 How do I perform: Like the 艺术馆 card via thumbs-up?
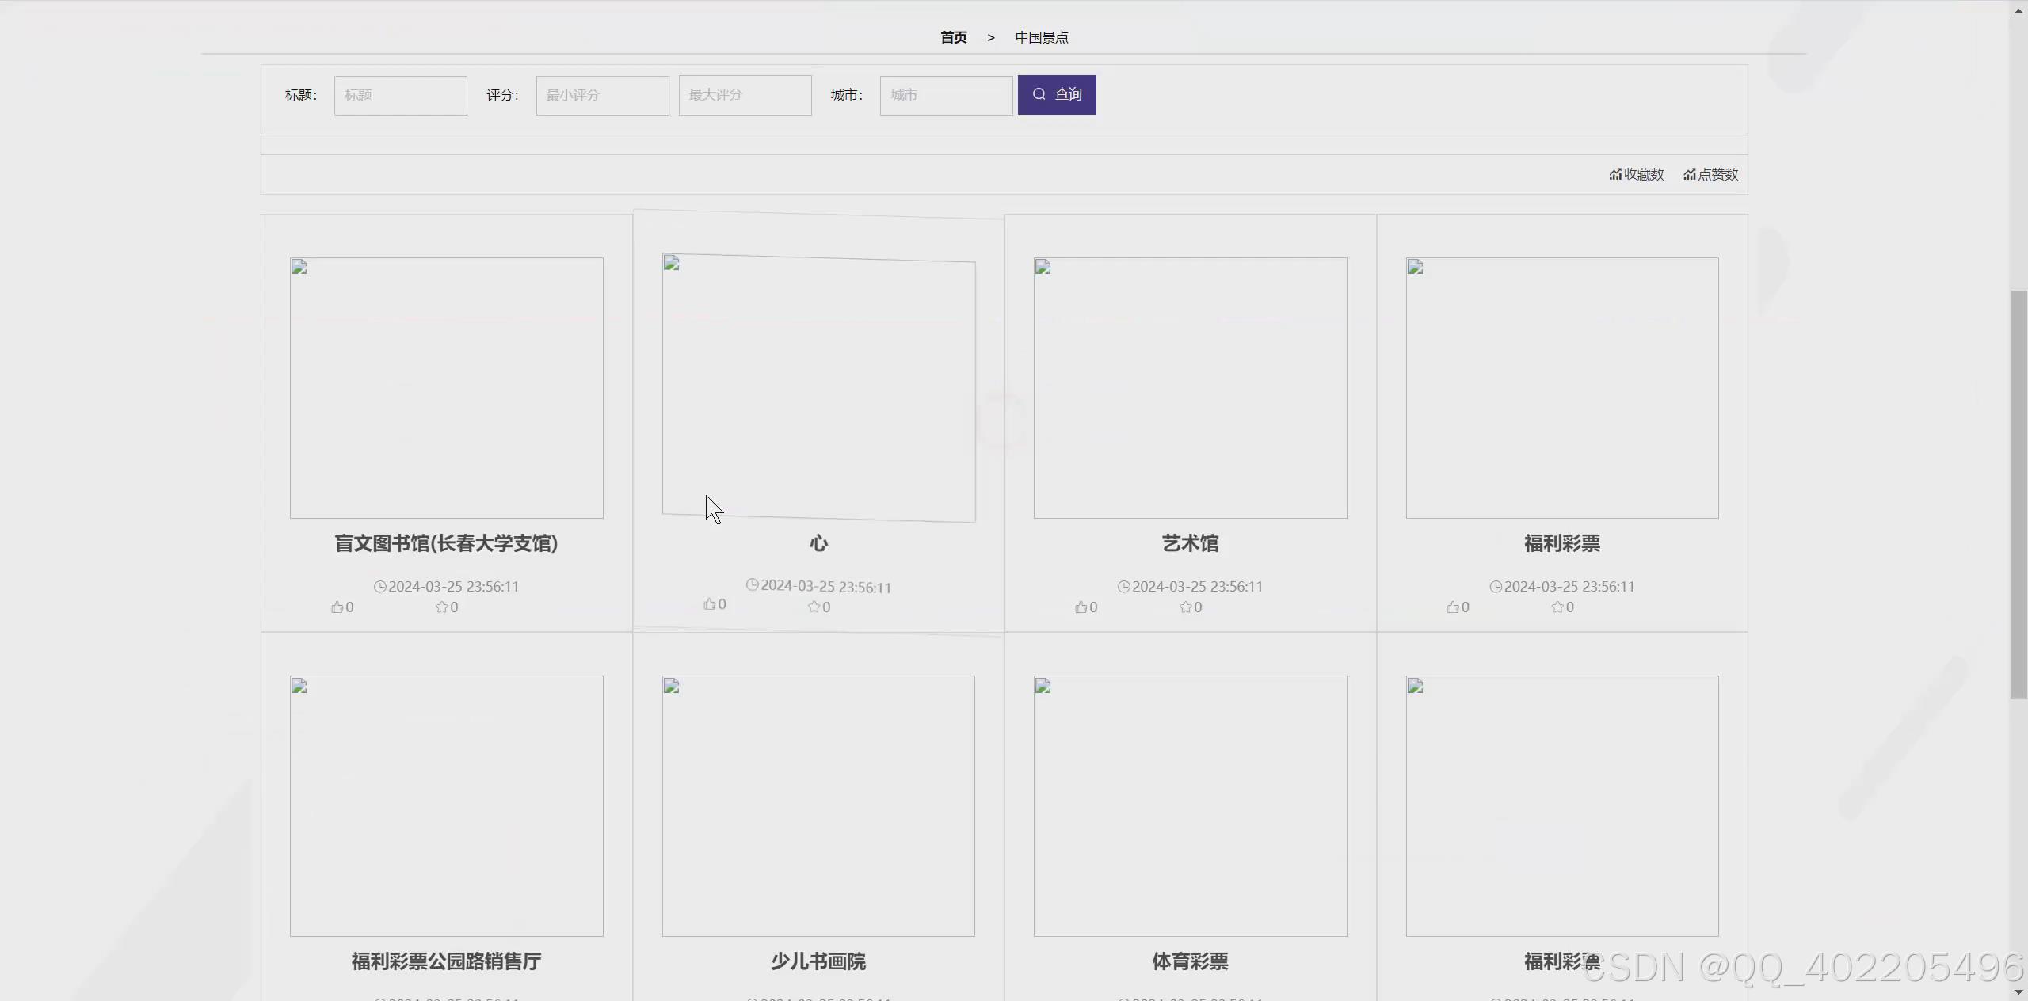tap(1081, 607)
